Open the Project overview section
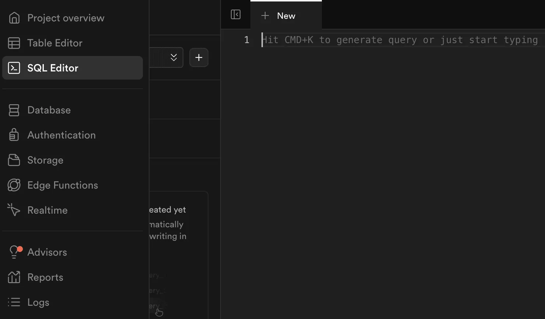This screenshot has width=545, height=319. coord(66,18)
